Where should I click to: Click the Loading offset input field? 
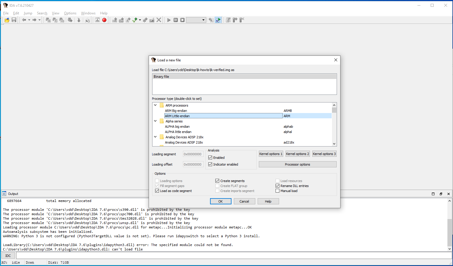coord(193,164)
